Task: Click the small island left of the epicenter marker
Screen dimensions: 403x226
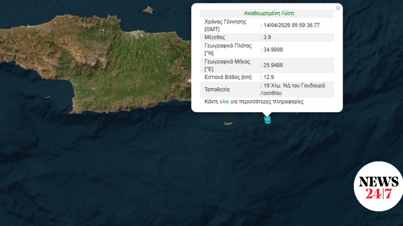Action: pos(228,124)
